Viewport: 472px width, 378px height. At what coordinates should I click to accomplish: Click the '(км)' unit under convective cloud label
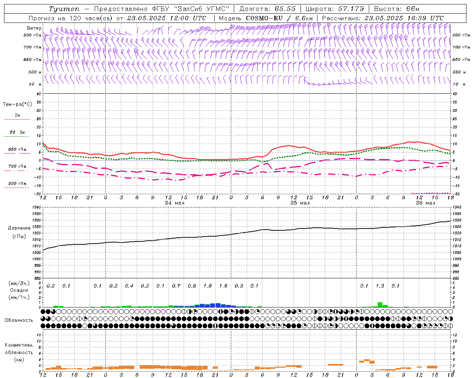tap(19, 360)
